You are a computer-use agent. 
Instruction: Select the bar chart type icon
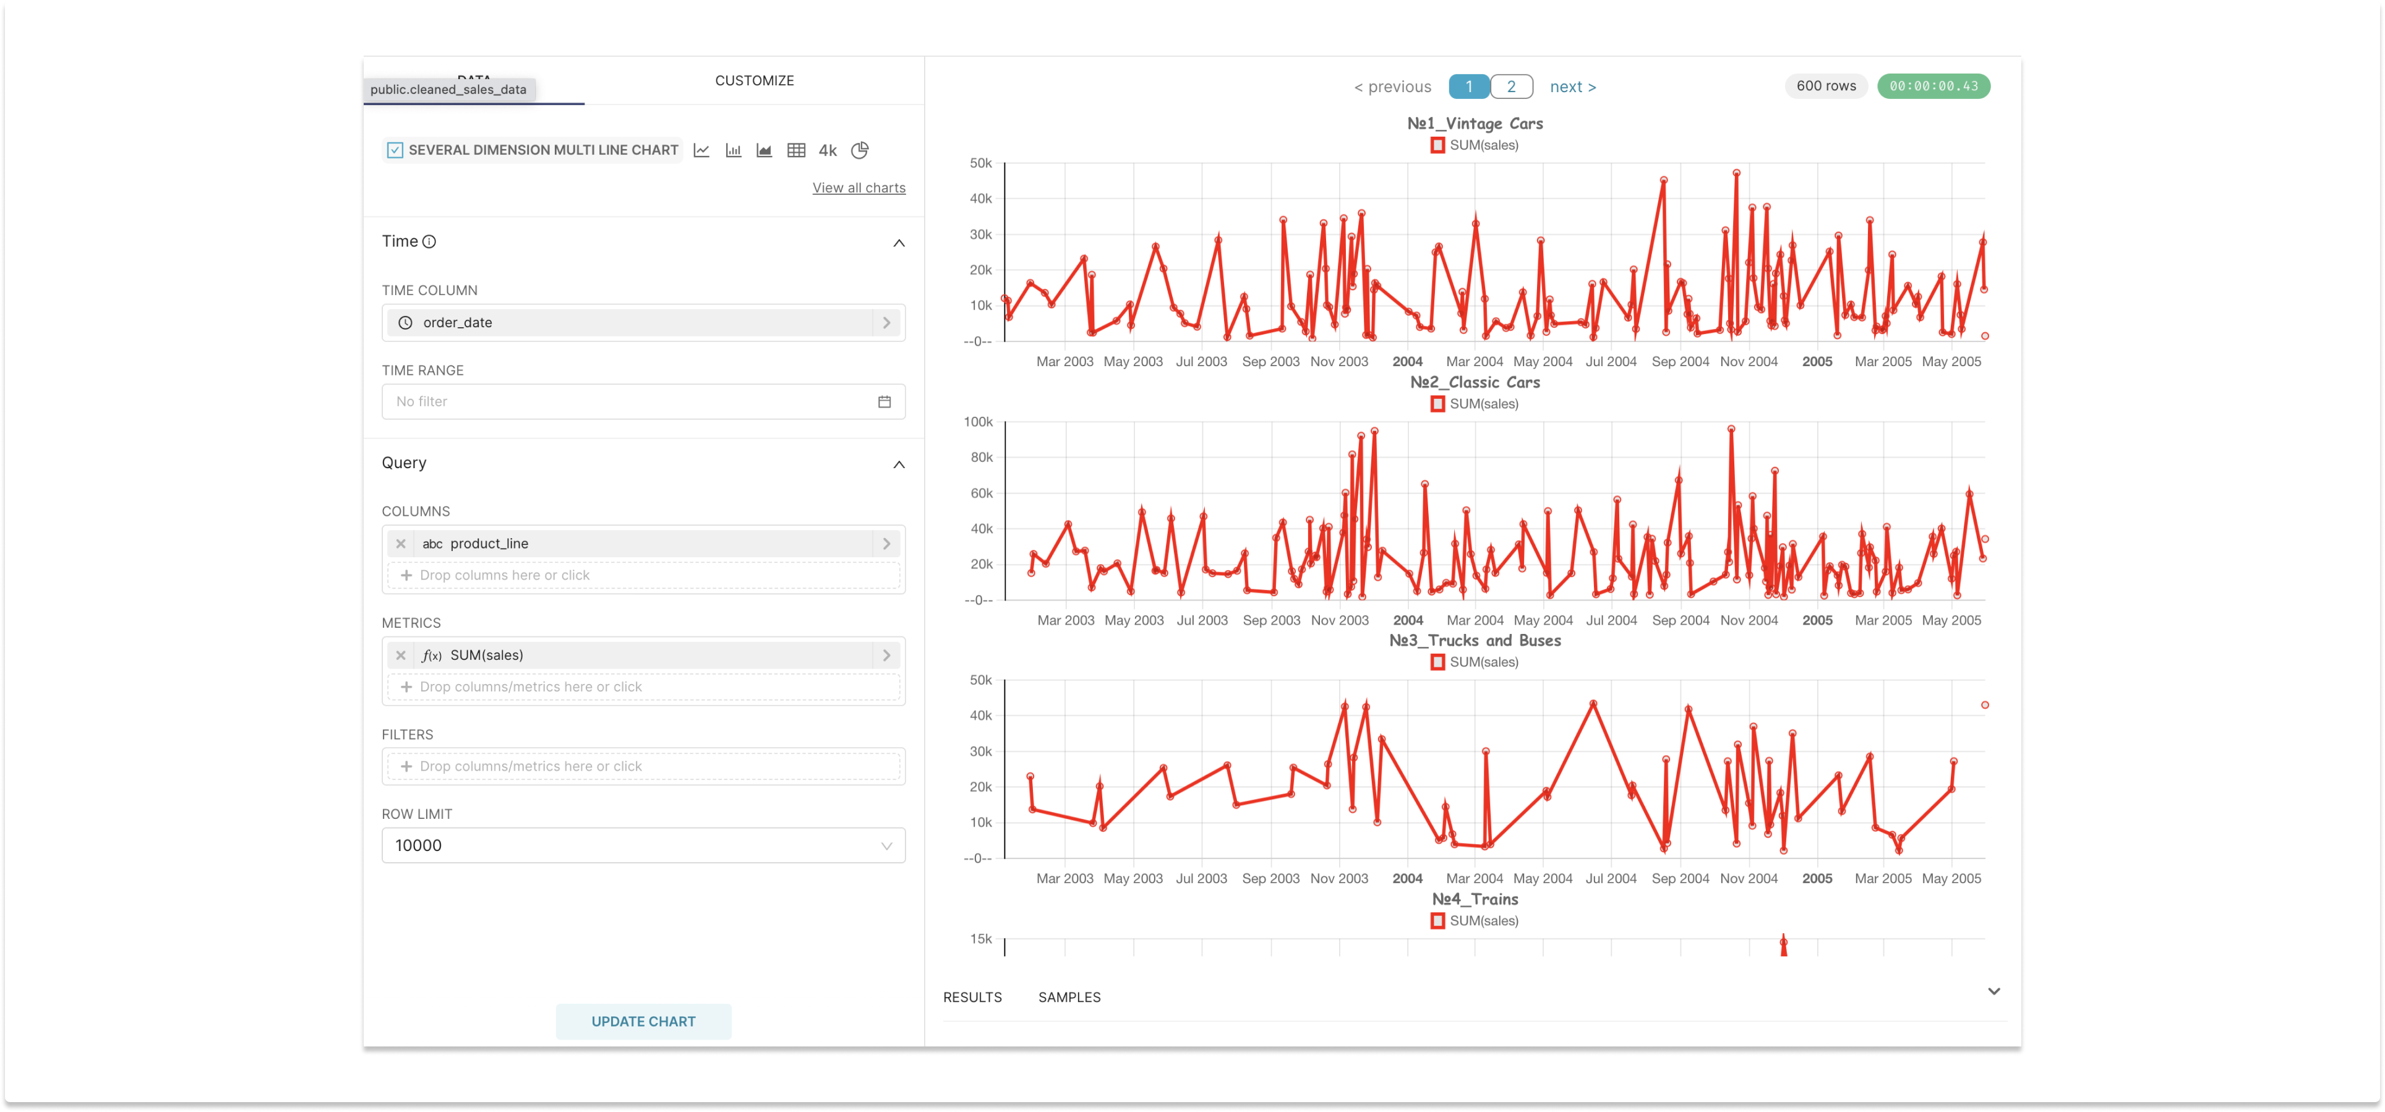[734, 150]
